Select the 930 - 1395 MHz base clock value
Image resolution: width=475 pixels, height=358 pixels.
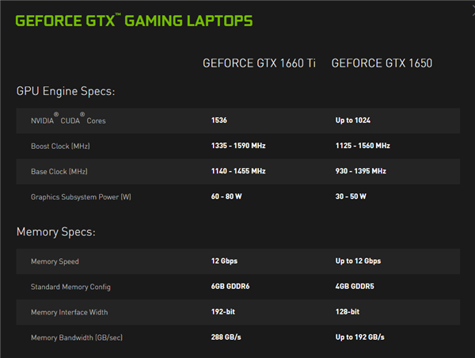(361, 171)
